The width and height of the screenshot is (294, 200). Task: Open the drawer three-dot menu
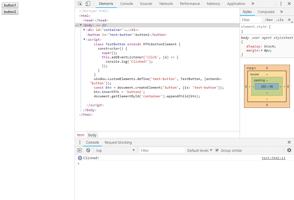pyautogui.click(x=80, y=142)
